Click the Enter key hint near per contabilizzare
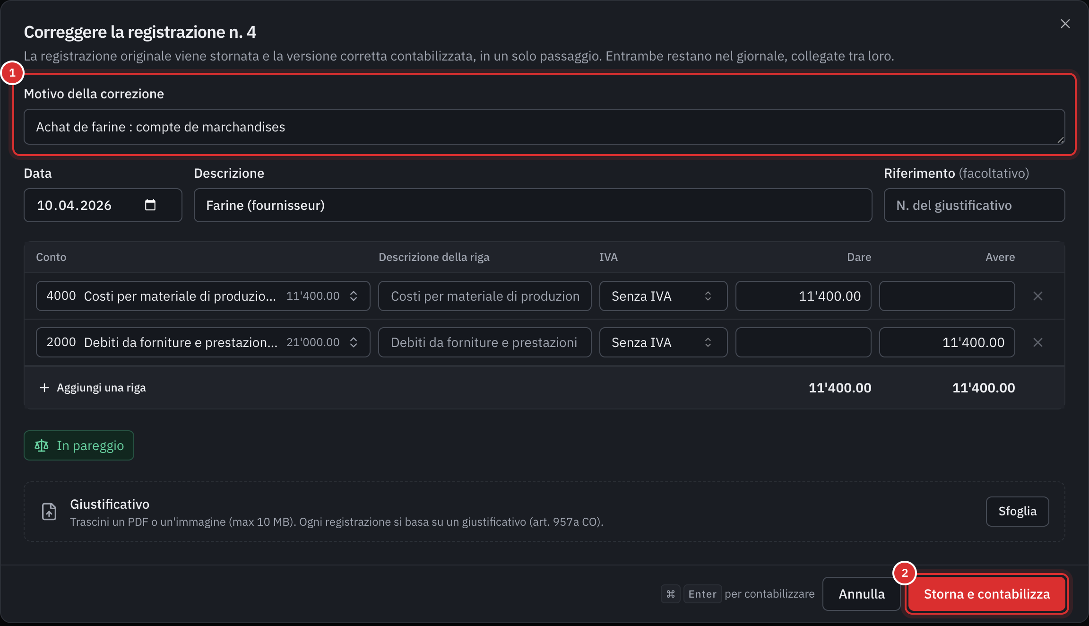The width and height of the screenshot is (1089, 626). [702, 594]
